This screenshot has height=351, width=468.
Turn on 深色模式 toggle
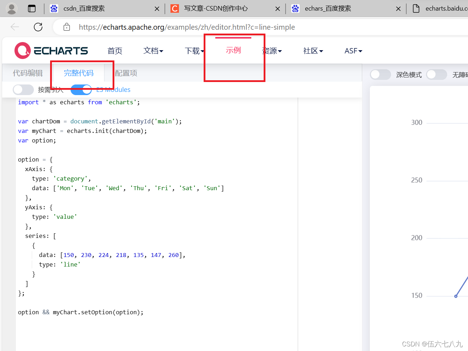pyautogui.click(x=380, y=75)
